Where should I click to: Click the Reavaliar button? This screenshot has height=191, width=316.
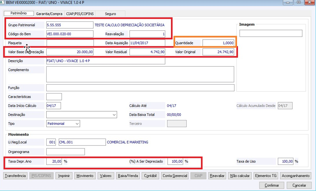click(217, 176)
